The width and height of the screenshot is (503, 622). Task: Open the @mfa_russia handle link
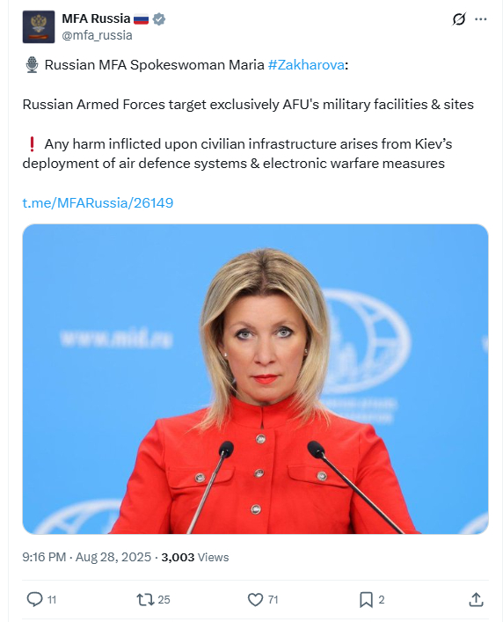pos(97,35)
